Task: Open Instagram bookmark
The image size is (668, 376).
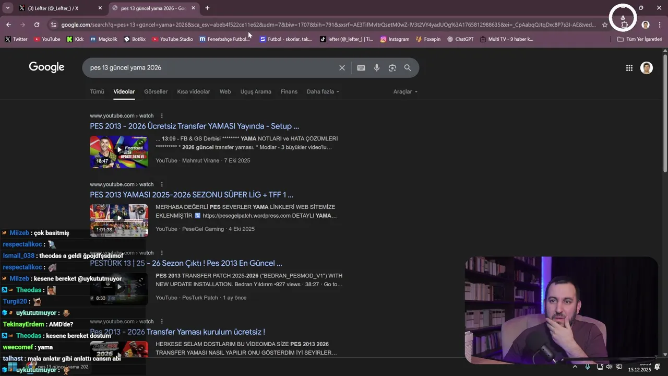Action: tap(395, 39)
